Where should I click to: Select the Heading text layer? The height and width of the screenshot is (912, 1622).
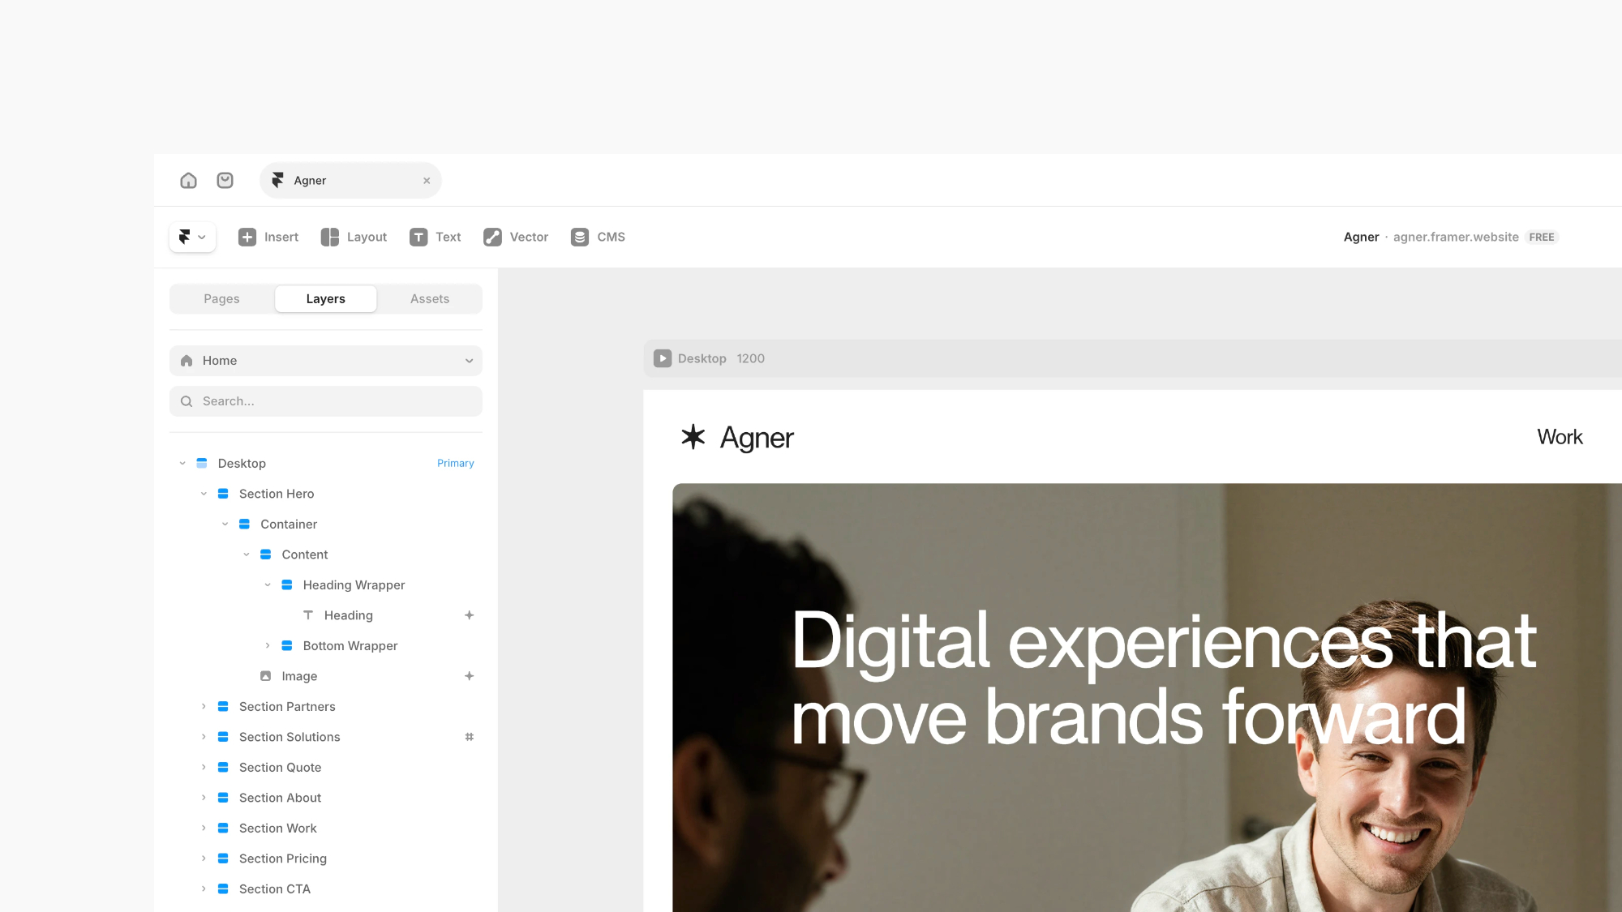[326, 615]
